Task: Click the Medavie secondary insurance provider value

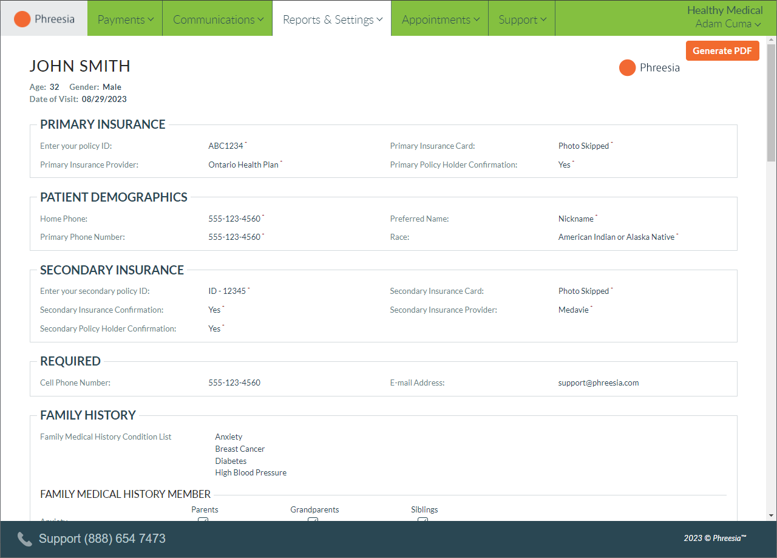Action: 574,310
